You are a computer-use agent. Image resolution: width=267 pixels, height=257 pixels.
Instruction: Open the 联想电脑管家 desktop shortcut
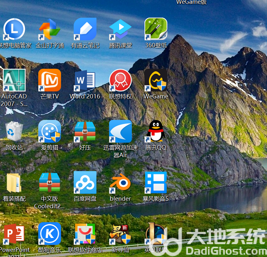pos(14,29)
